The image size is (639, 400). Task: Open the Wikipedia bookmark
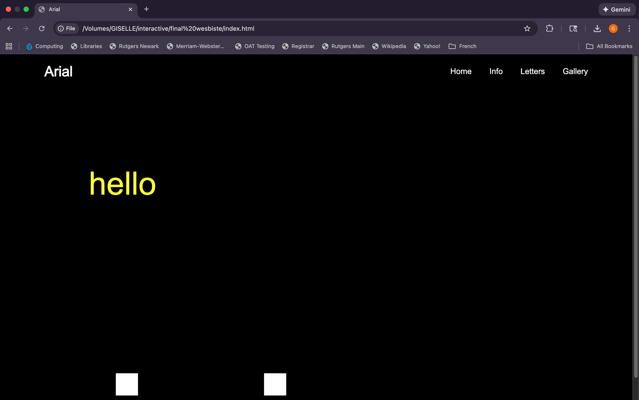coord(389,46)
